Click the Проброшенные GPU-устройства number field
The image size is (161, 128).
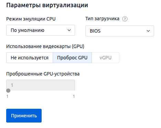pyautogui.click(x=41, y=85)
